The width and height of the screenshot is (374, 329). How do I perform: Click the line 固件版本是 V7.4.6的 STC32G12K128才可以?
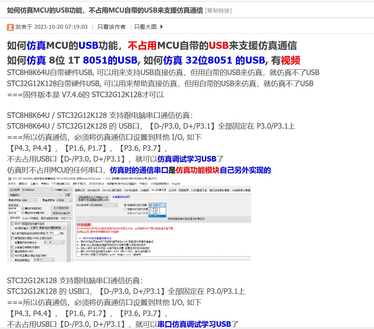(x=85, y=95)
